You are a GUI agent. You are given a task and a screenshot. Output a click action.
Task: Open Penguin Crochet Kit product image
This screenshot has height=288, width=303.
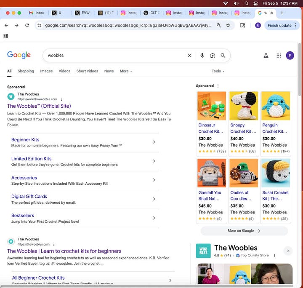tap(276, 106)
